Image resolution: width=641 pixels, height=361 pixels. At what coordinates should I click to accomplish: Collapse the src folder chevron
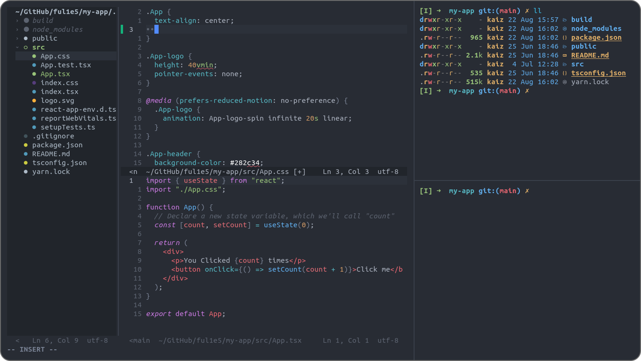17,47
